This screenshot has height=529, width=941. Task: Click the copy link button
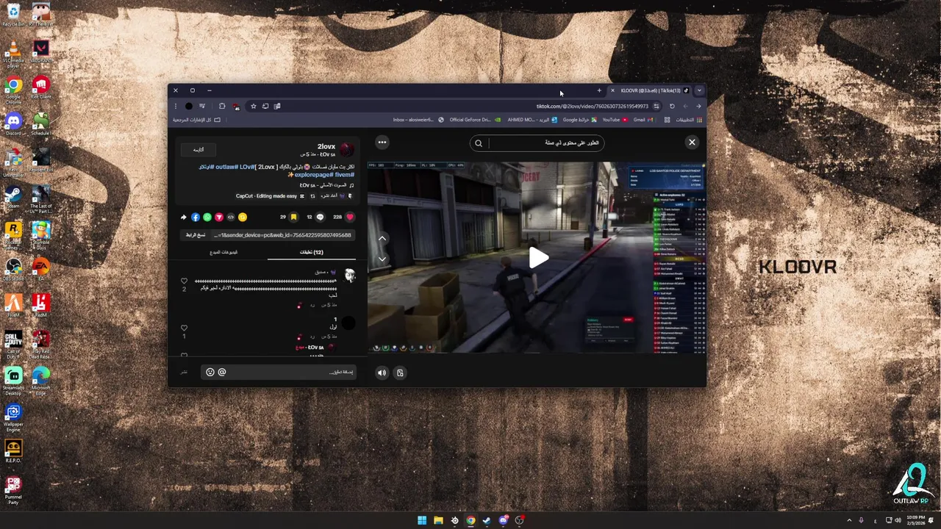tap(196, 235)
